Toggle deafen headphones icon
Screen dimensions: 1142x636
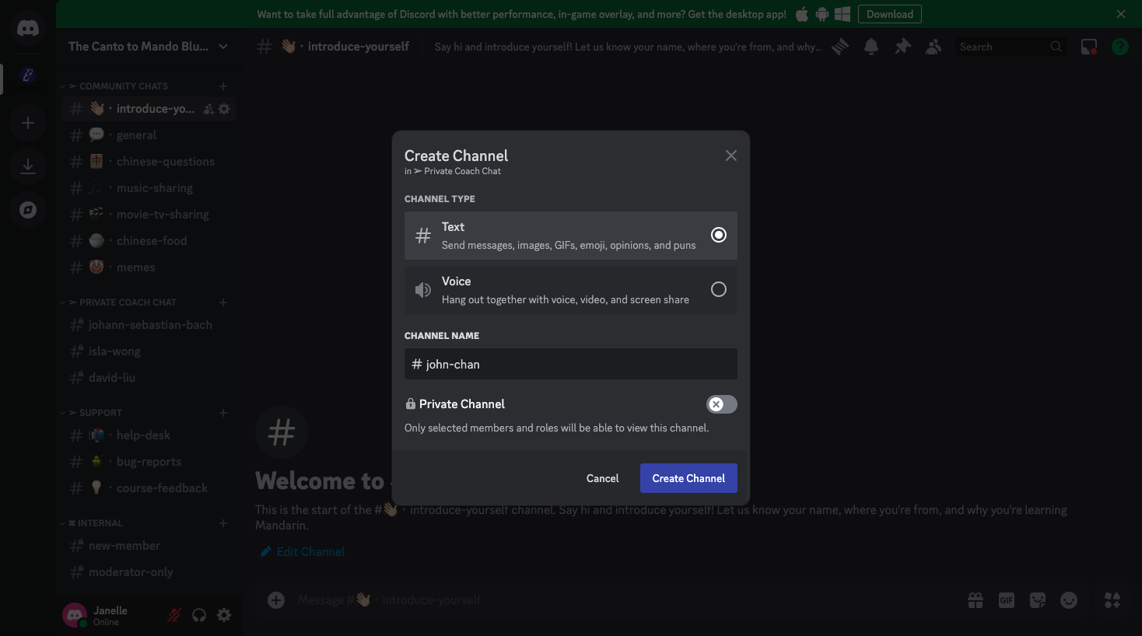click(x=199, y=615)
